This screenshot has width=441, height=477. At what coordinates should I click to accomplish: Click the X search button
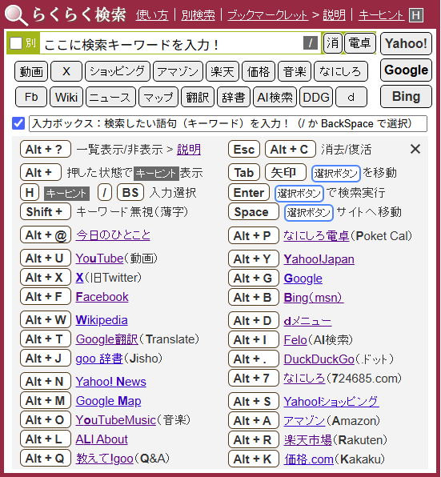(x=66, y=71)
